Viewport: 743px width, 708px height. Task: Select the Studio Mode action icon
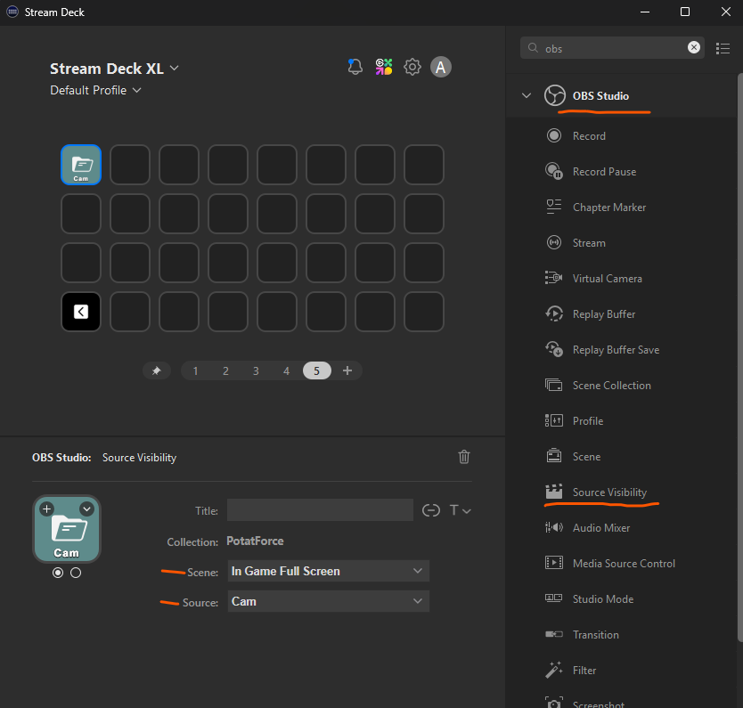554,598
